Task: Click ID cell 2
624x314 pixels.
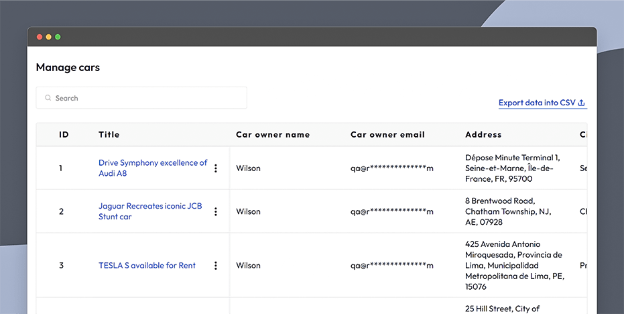Action: (x=61, y=211)
